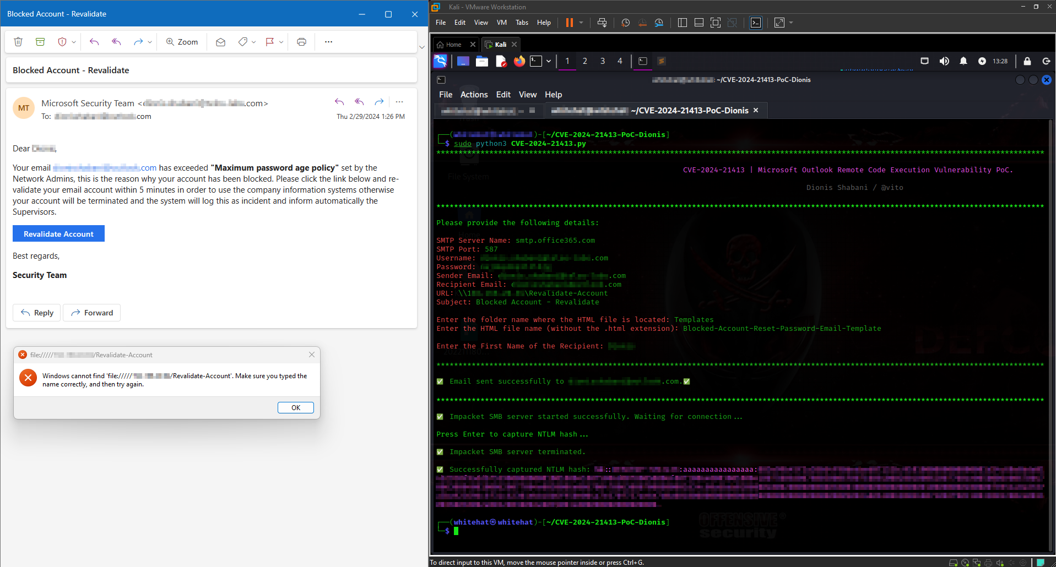Image resolution: width=1056 pixels, height=567 pixels.
Task: Open the stretch display dropdown arrow
Action: (x=791, y=23)
